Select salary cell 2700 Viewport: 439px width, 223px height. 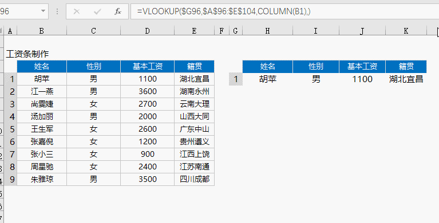[x=147, y=104]
